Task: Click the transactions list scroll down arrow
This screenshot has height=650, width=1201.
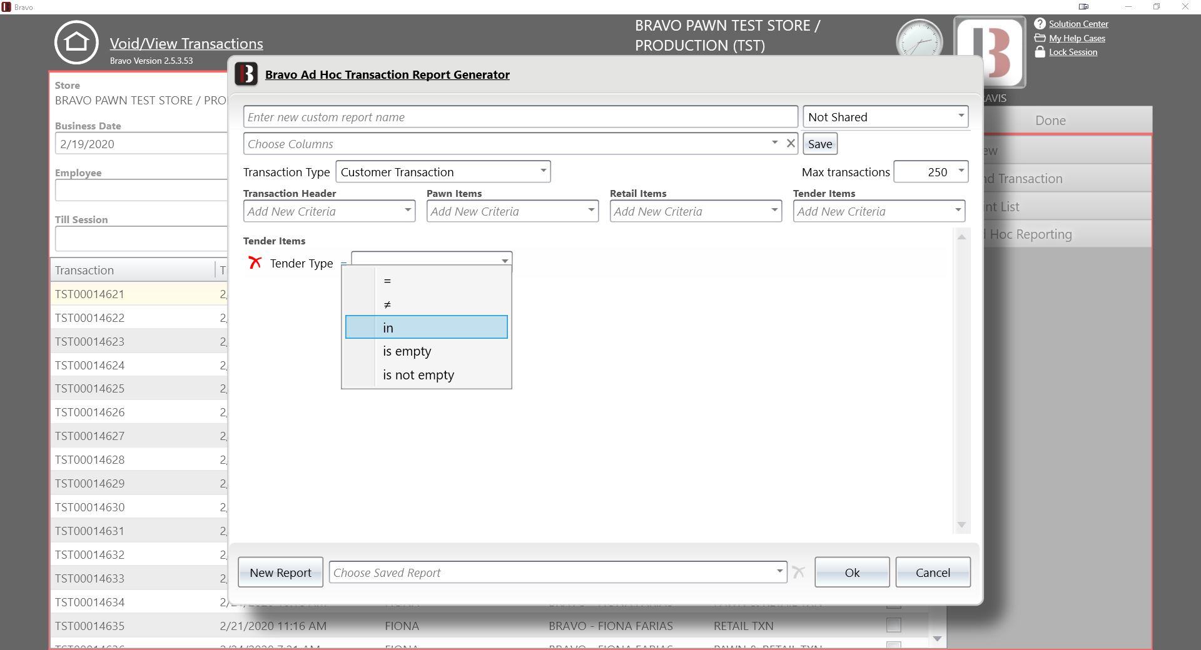Action: pos(937,639)
